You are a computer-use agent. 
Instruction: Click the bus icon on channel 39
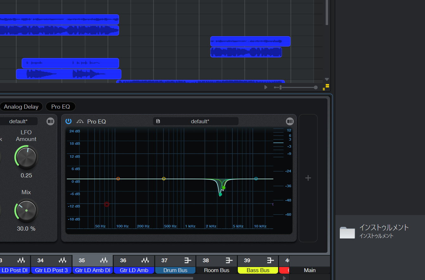pyautogui.click(x=270, y=260)
